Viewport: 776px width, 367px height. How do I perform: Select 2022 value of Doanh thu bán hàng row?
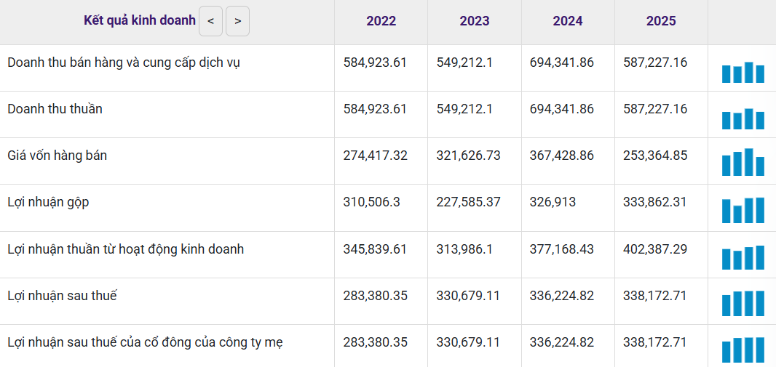point(375,62)
